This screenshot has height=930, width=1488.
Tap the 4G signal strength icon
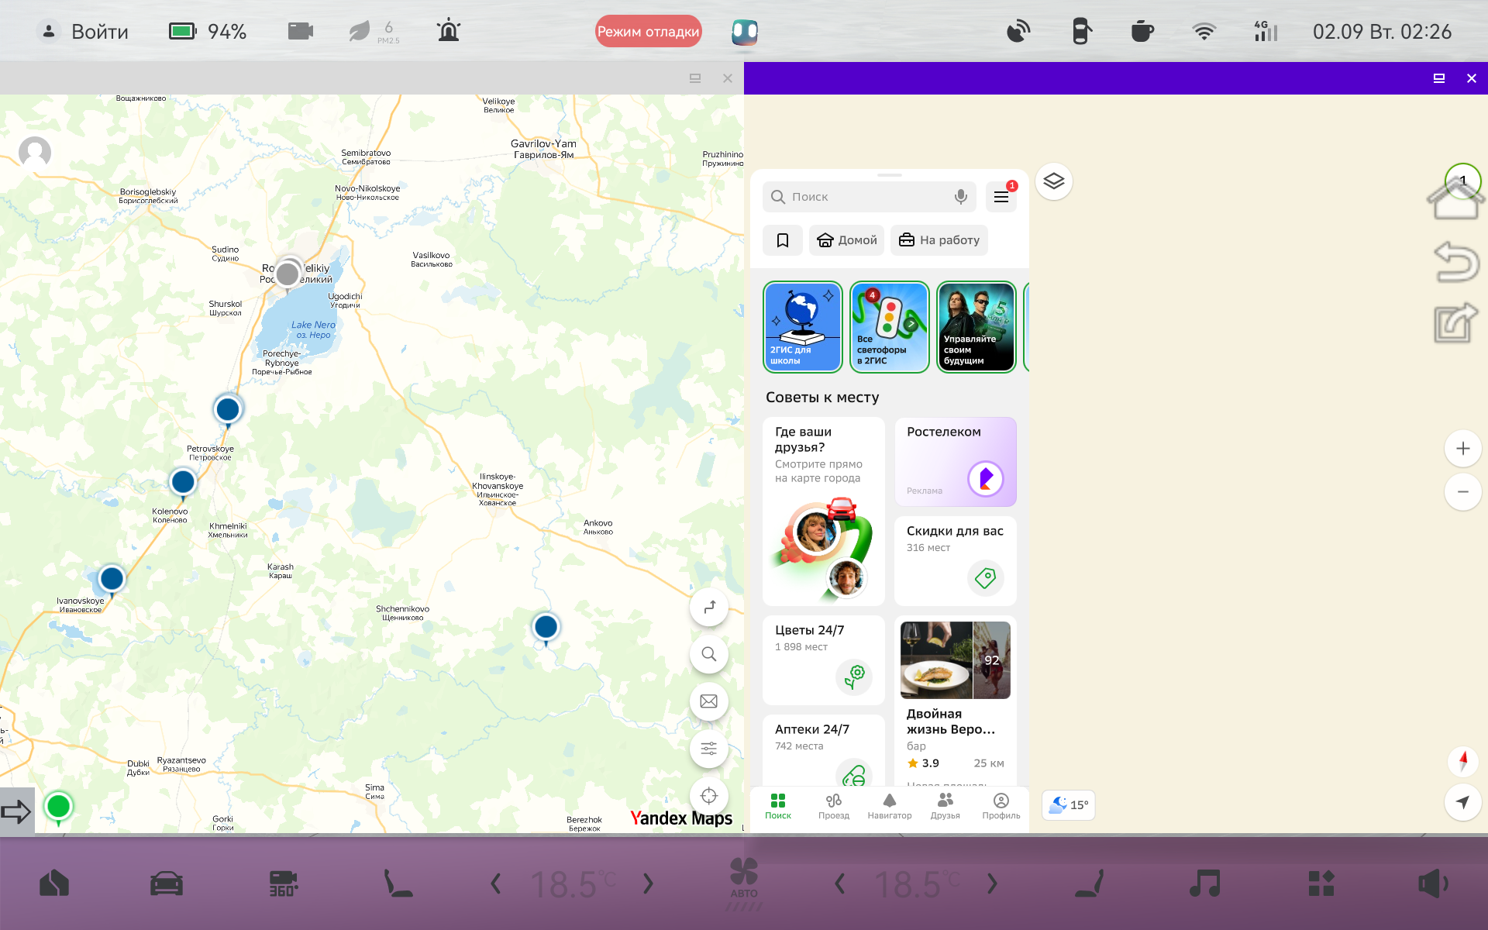(1266, 31)
